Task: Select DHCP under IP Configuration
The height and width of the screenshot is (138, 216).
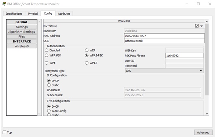Action: [x=49, y=80]
